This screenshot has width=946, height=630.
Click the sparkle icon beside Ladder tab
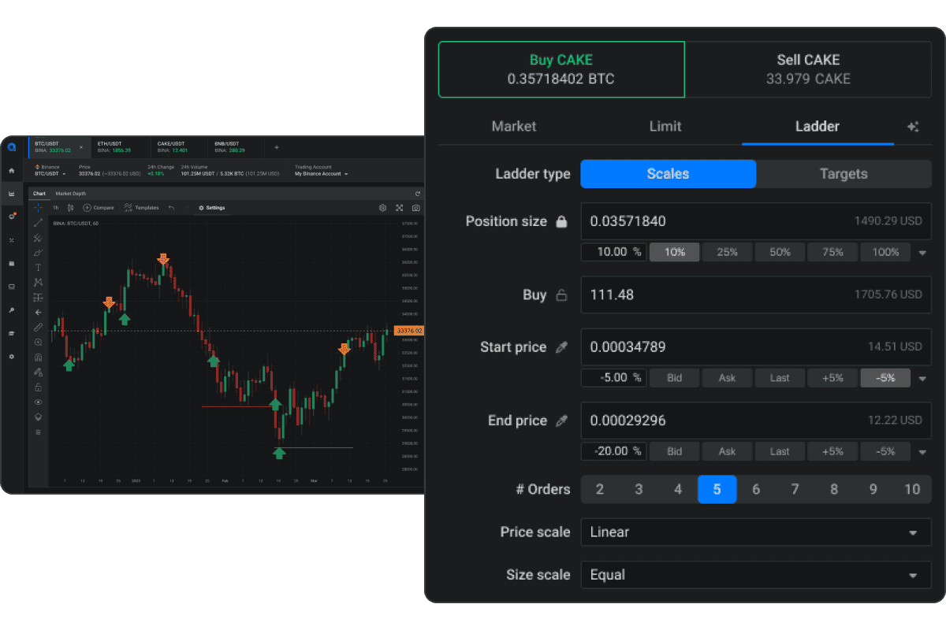[913, 127]
